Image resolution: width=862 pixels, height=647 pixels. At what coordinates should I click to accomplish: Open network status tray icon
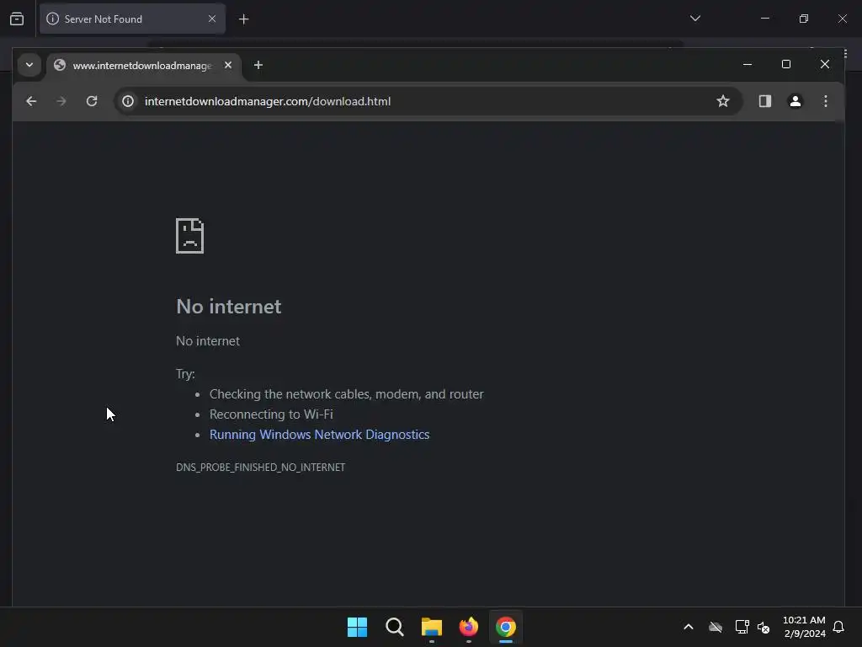(742, 627)
